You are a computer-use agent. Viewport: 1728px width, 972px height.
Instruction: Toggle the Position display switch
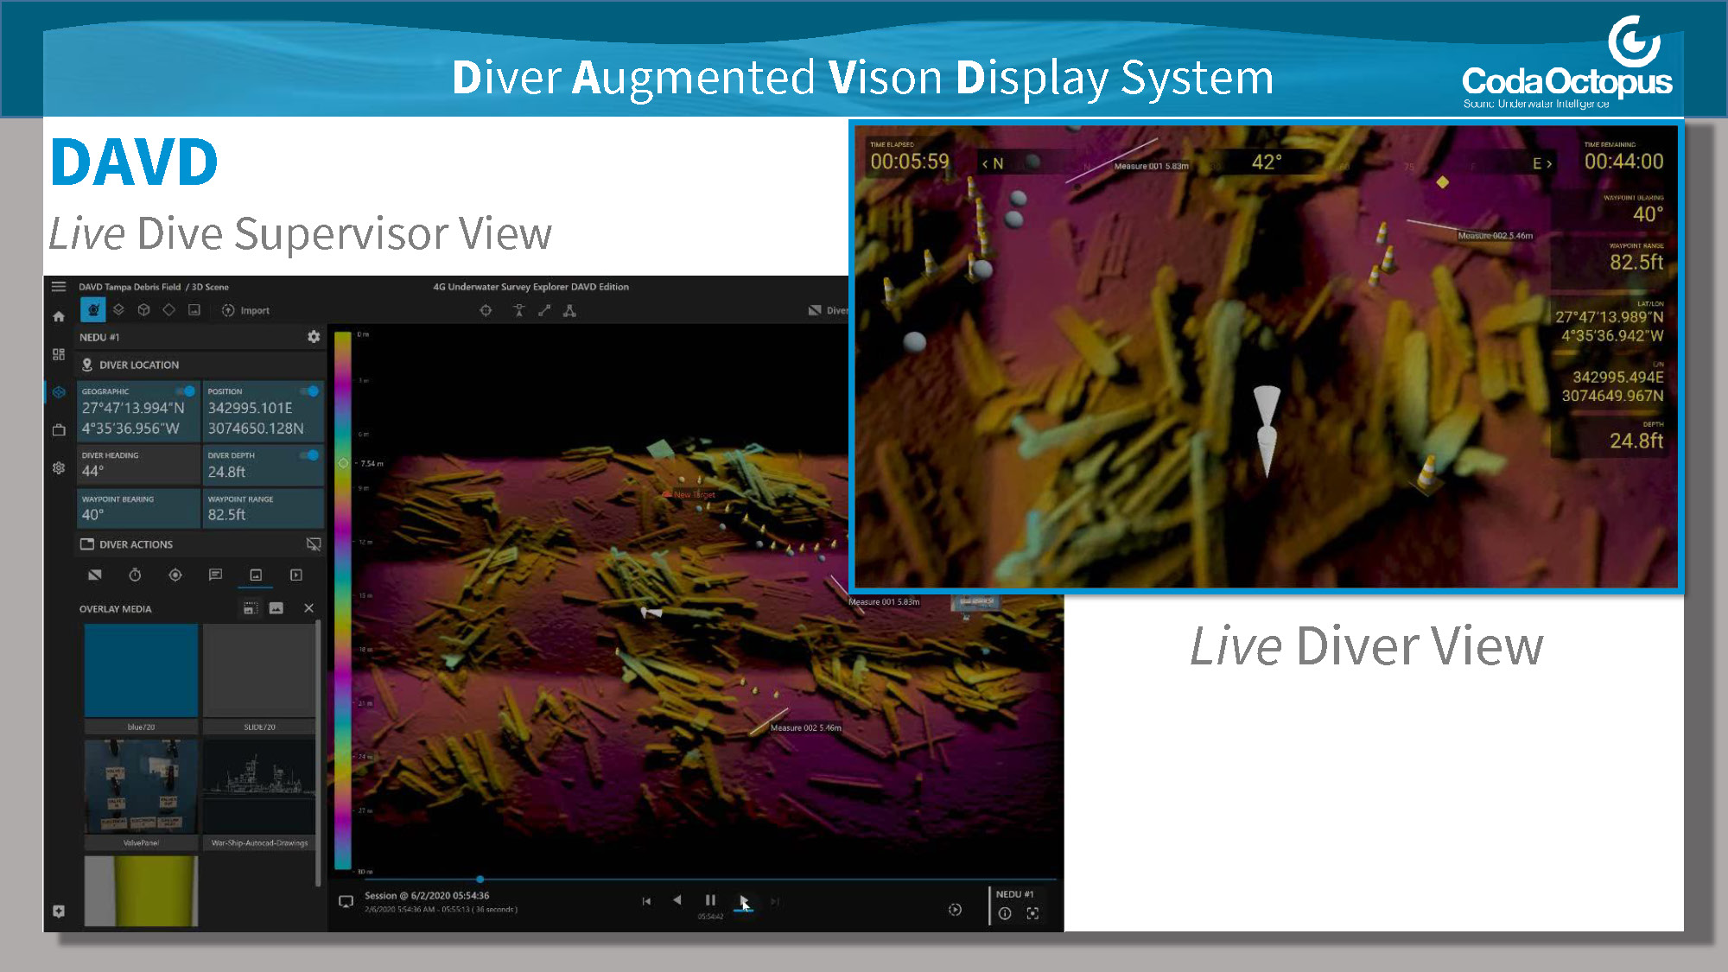point(310,391)
